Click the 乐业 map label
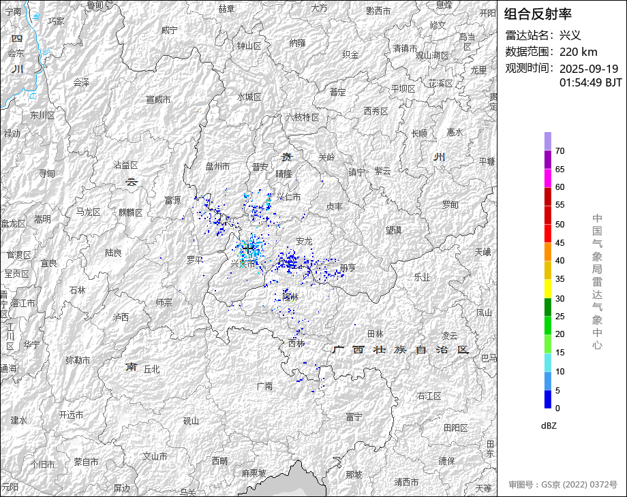The height and width of the screenshot is (497, 627). coord(422,277)
